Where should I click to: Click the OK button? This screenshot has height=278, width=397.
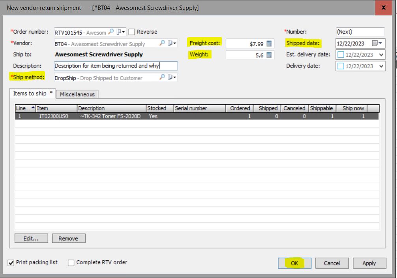(294, 263)
